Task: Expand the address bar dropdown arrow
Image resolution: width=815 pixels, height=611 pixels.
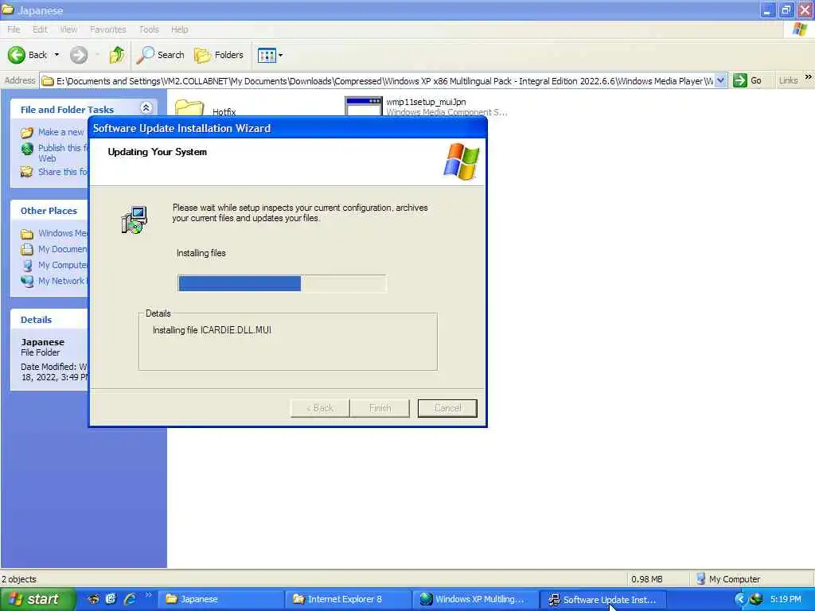Action: coord(721,80)
